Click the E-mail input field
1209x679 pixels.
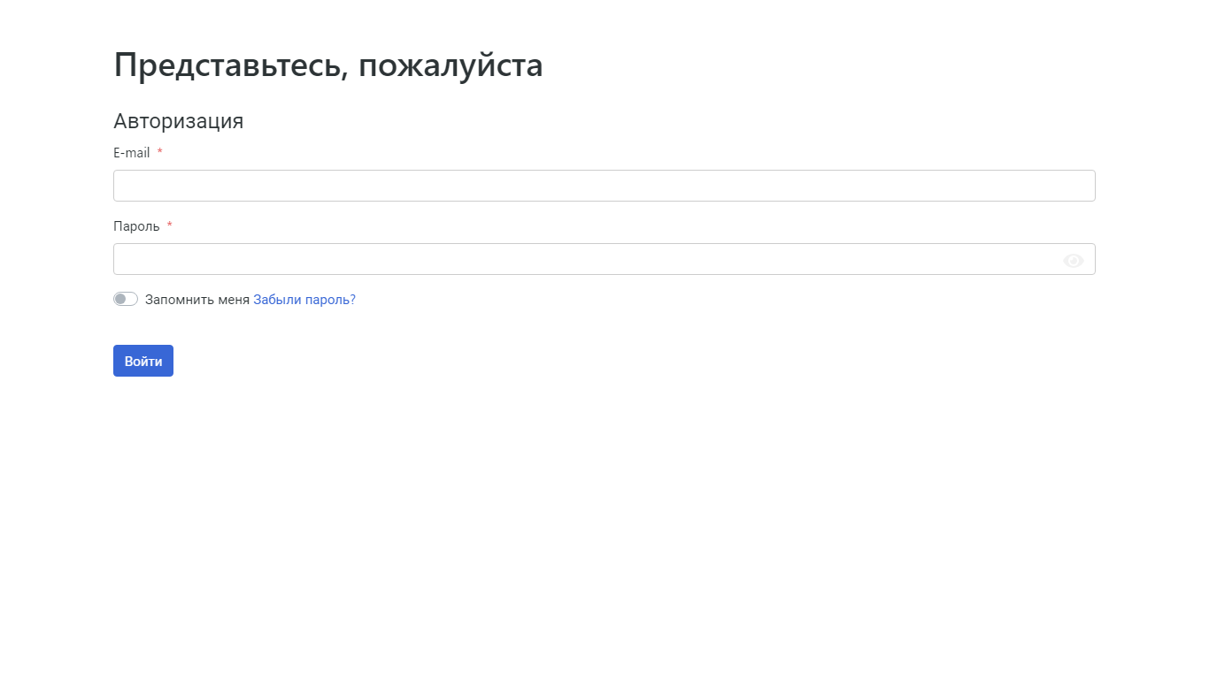tap(604, 186)
